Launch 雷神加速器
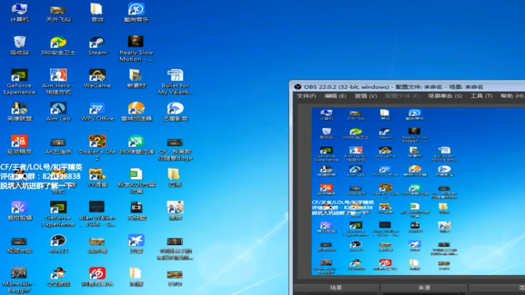The height and width of the screenshot is (295, 525). click(x=136, y=112)
